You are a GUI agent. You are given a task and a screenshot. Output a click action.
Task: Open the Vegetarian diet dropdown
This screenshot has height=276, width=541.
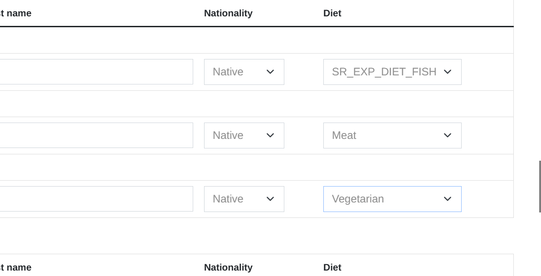(392, 199)
